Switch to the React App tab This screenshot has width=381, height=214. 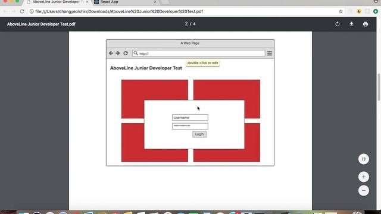click(125, 2)
